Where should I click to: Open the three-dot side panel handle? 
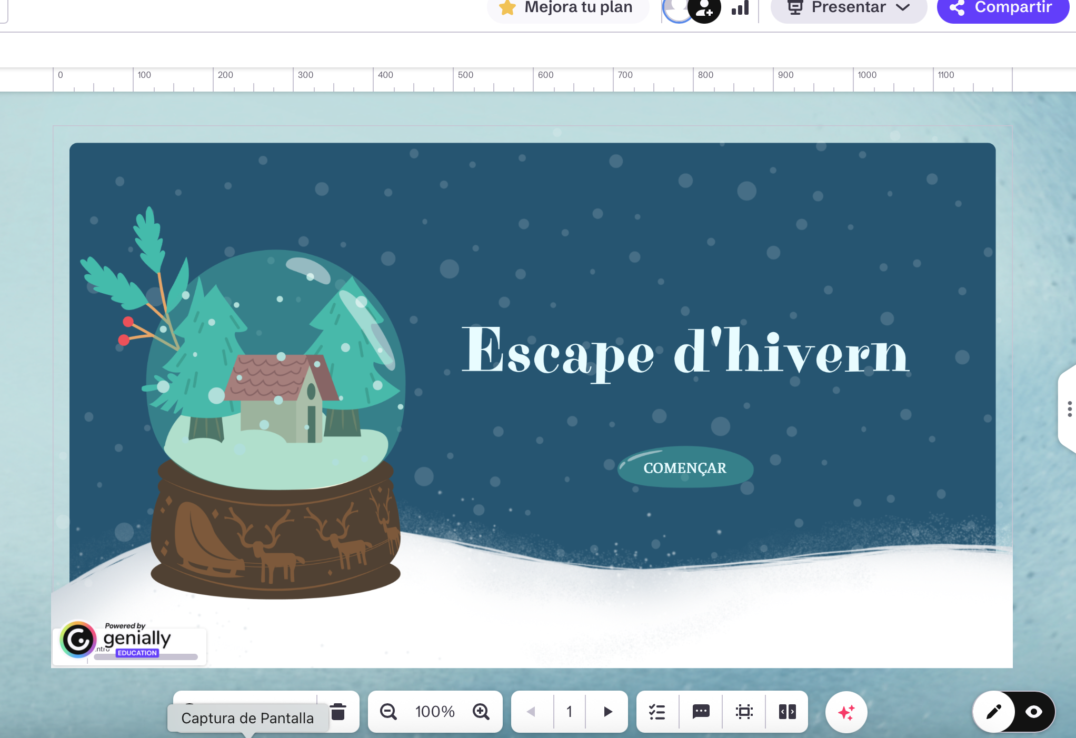(x=1069, y=409)
